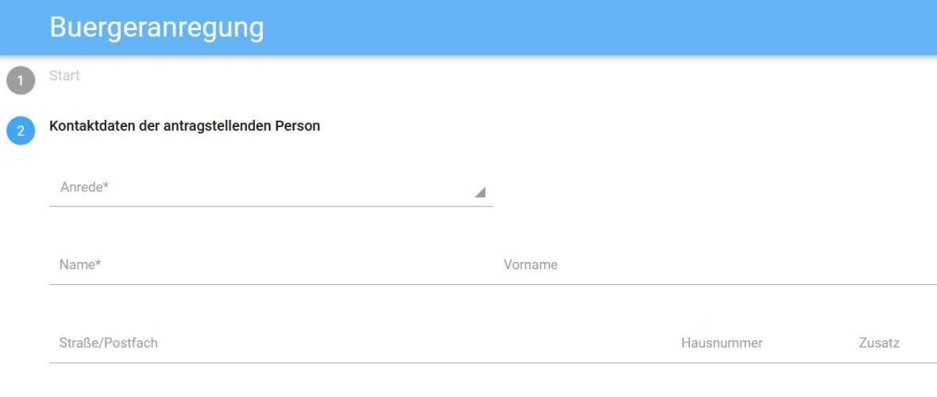The height and width of the screenshot is (397, 937).
Task: Select the Kontaktdaten der antragstellenden Person step
Action: pos(184,125)
